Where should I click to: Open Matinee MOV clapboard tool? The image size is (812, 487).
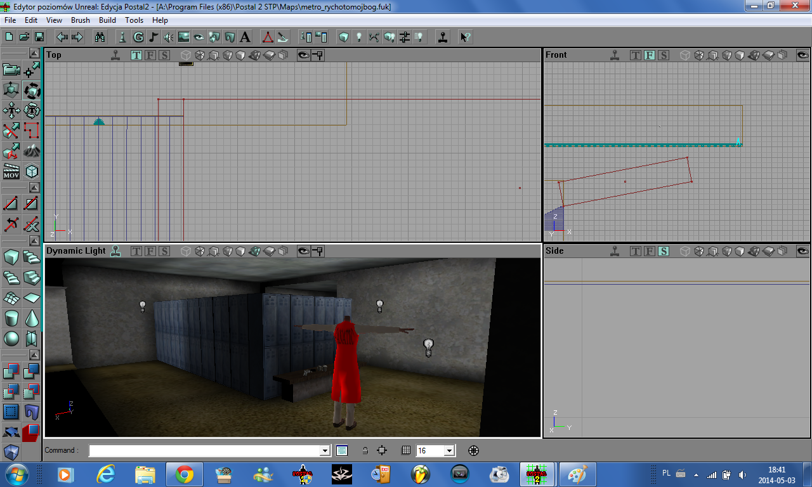coord(11,171)
